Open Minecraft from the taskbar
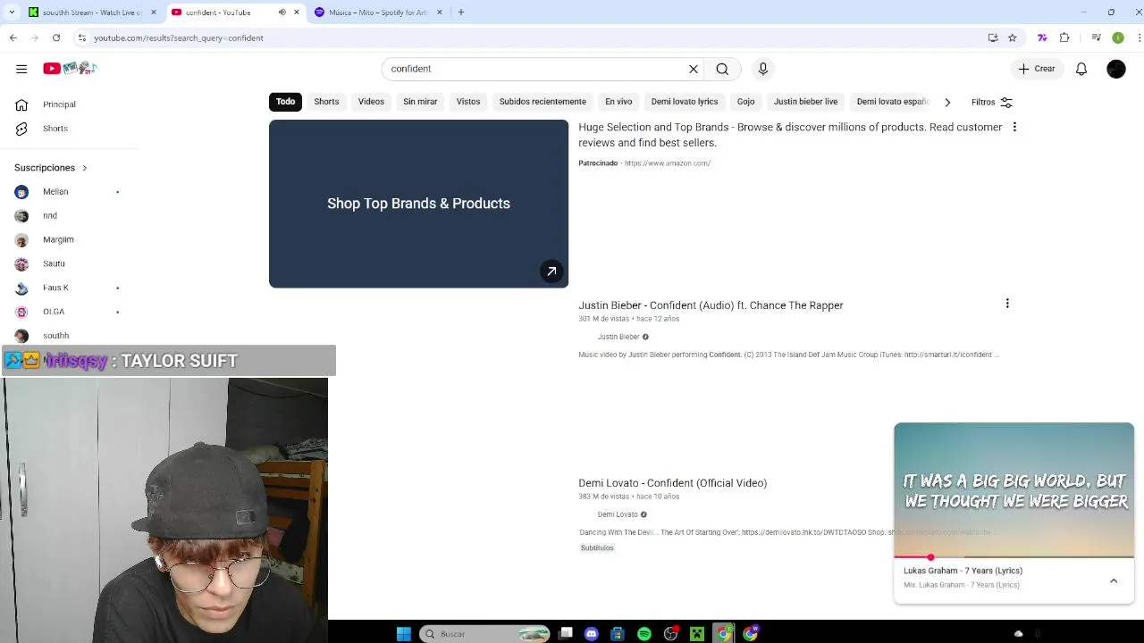 click(x=697, y=634)
